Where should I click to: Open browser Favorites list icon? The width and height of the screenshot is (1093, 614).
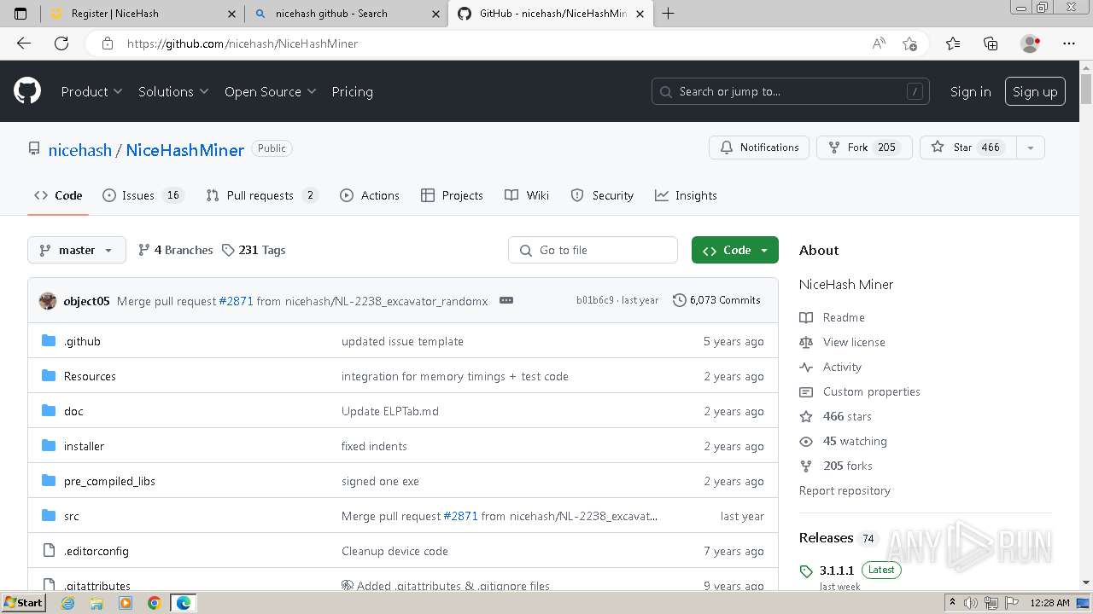point(953,43)
